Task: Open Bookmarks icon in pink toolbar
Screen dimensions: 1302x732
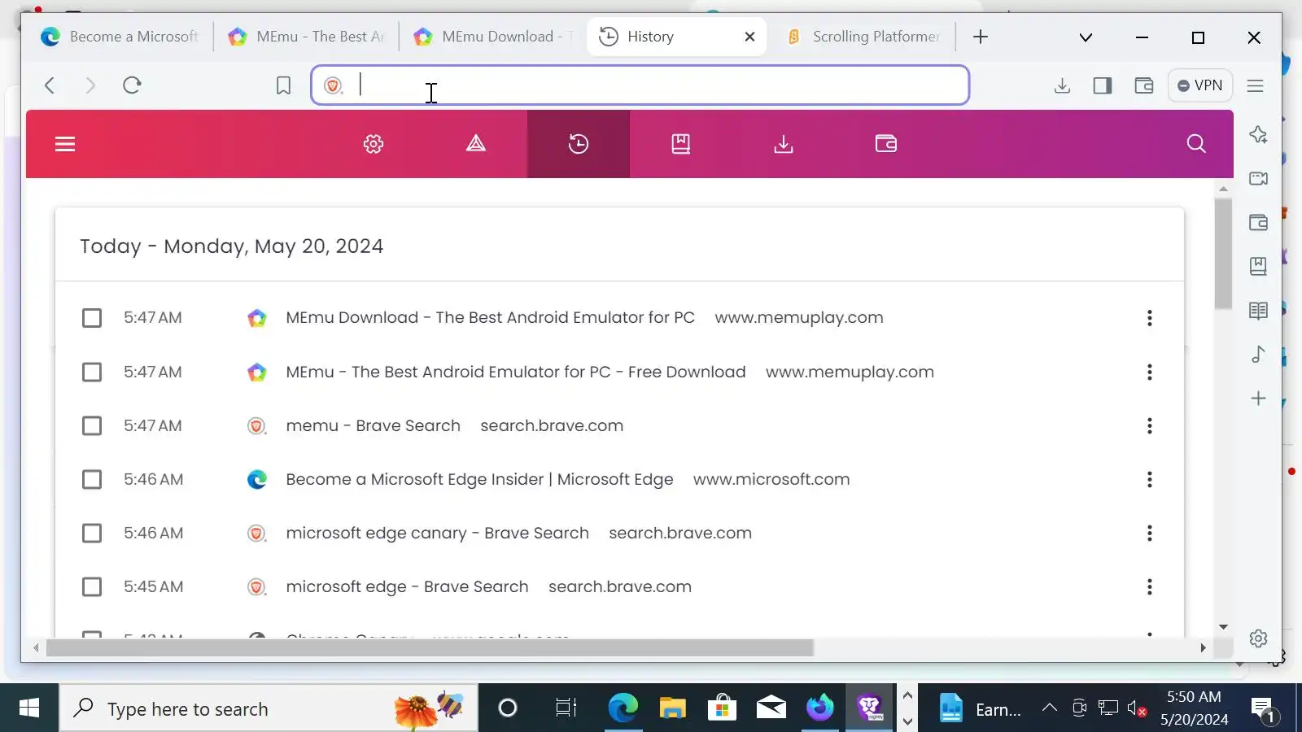Action: click(681, 144)
